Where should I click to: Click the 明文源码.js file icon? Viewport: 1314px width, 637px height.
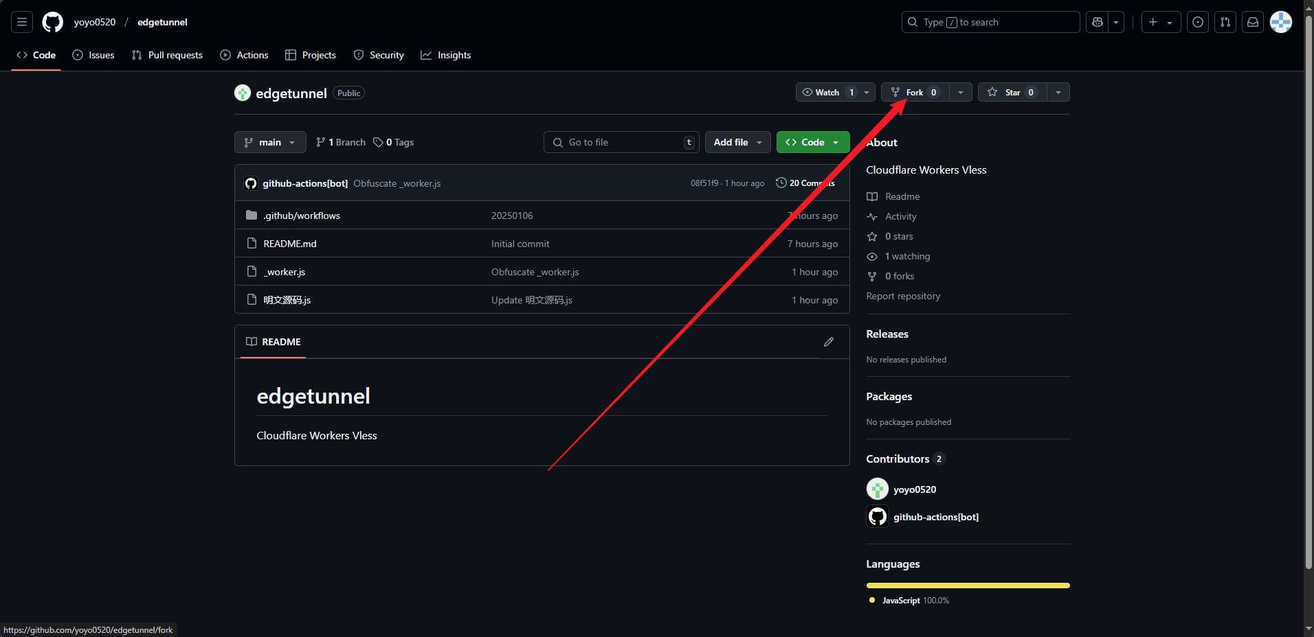coord(252,300)
